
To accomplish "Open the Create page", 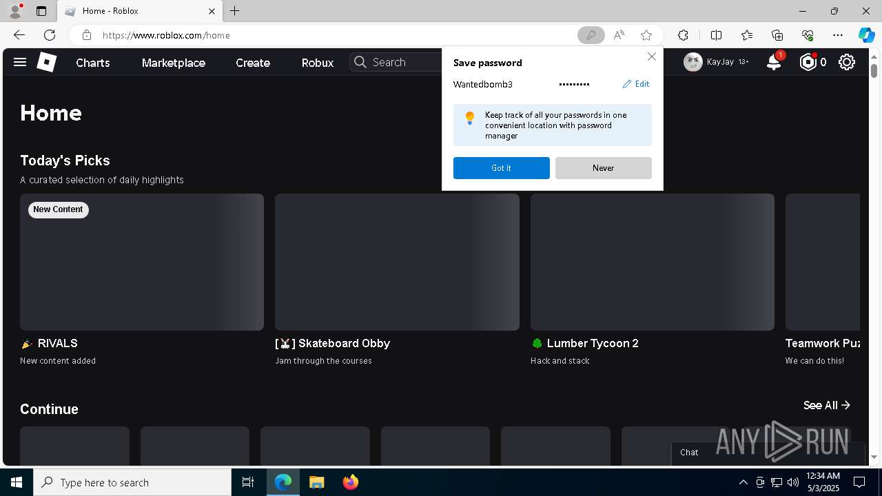I will pyautogui.click(x=253, y=63).
